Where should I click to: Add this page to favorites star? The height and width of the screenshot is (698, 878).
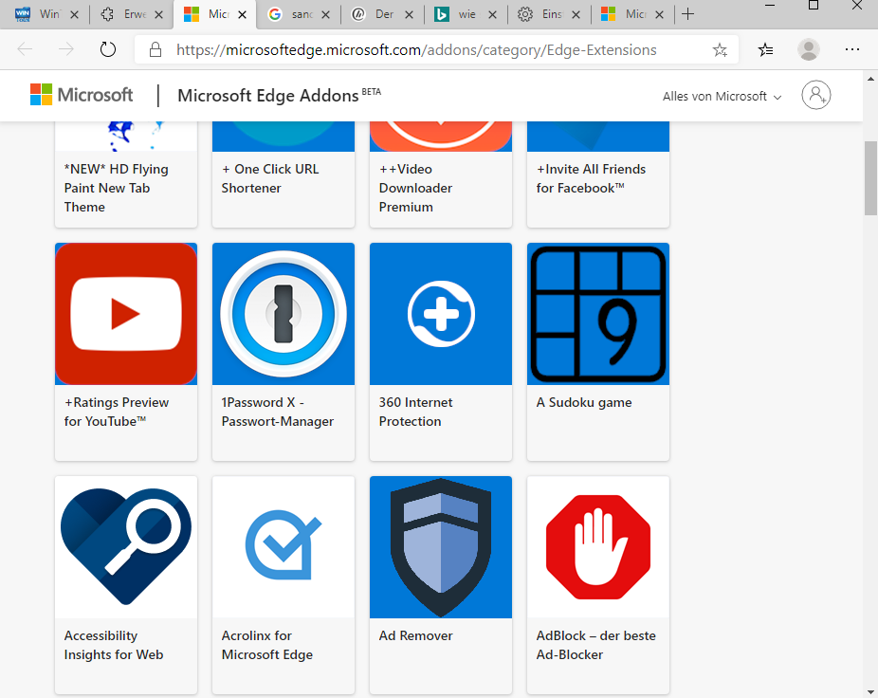click(720, 50)
